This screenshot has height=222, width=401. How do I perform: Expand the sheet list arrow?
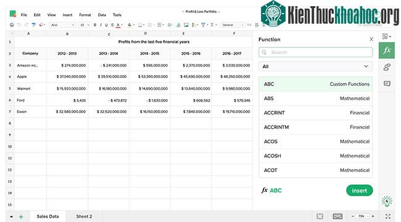[x=12, y=216]
